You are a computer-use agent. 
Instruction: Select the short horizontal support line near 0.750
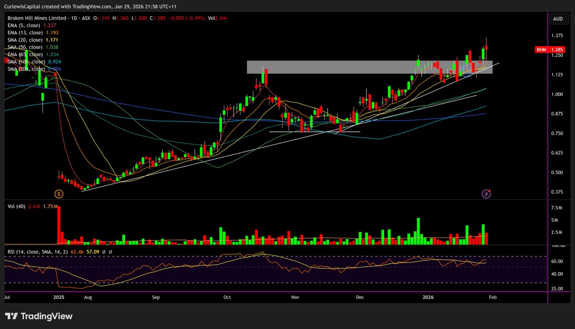(314, 131)
